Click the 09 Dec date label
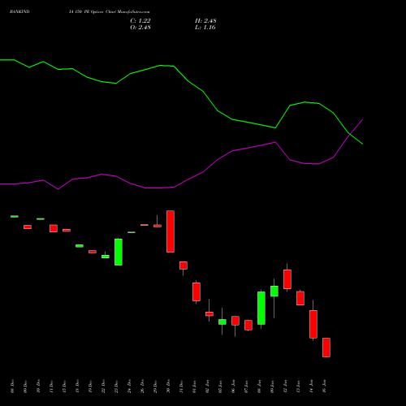 point(25,387)
